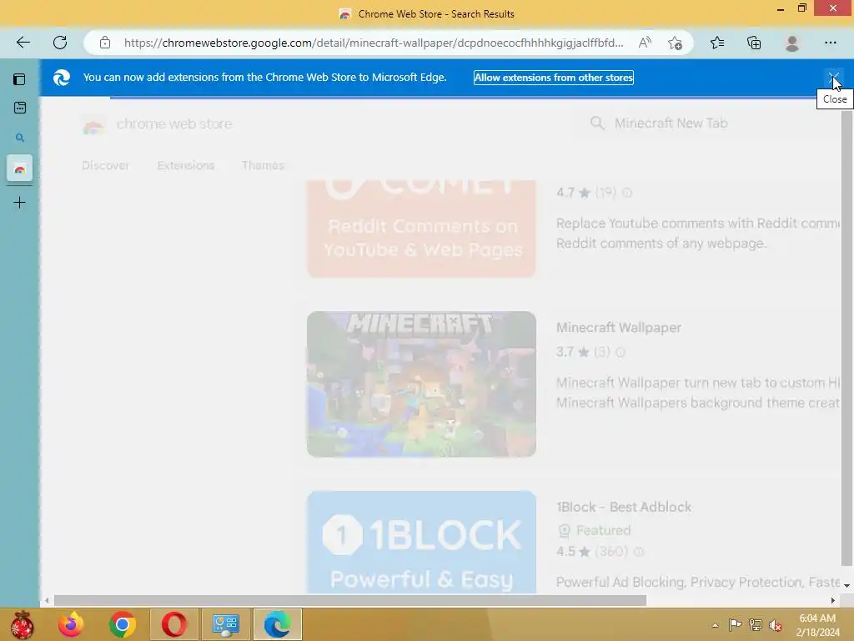854x641 pixels.
Task: Reload the page with the refresh icon
Action: (x=60, y=43)
